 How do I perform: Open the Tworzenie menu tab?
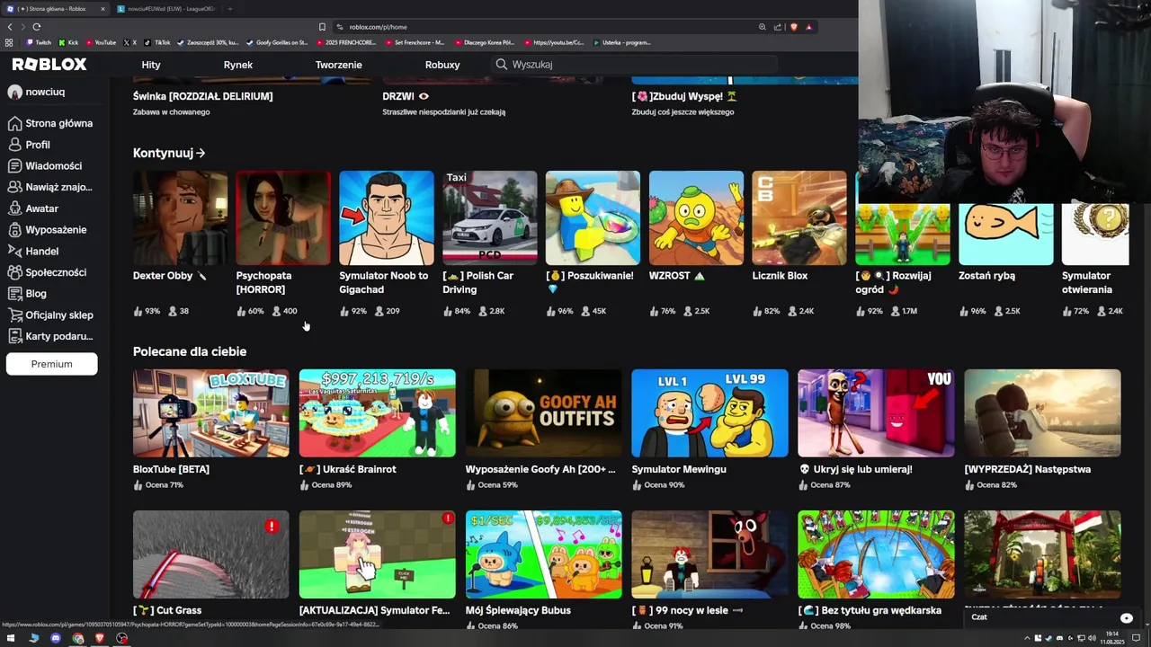339,65
